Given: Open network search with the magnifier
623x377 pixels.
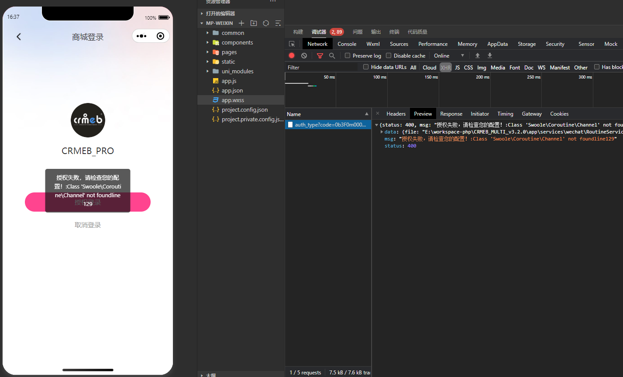Looking at the screenshot, I should pyautogui.click(x=332, y=56).
